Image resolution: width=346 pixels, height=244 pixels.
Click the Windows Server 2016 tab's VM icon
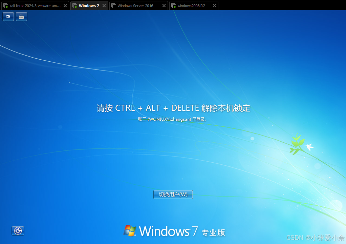coord(114,6)
